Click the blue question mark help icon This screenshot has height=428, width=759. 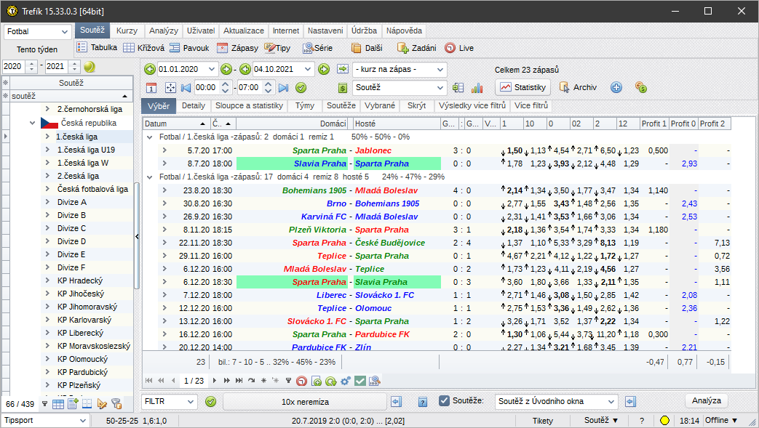point(423,401)
